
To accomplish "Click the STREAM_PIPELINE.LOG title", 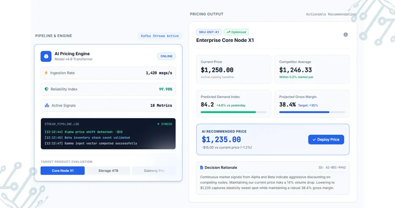I will pyautogui.click(x=62, y=124).
